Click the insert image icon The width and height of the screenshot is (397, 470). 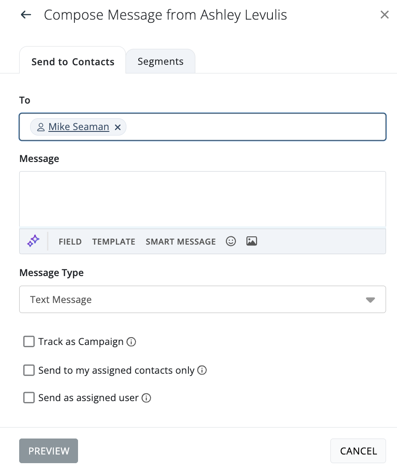[x=251, y=241]
